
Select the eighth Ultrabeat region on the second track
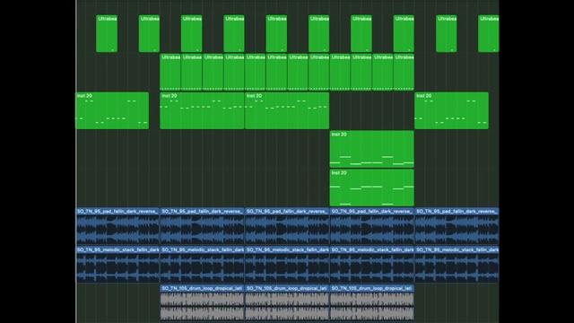point(319,72)
